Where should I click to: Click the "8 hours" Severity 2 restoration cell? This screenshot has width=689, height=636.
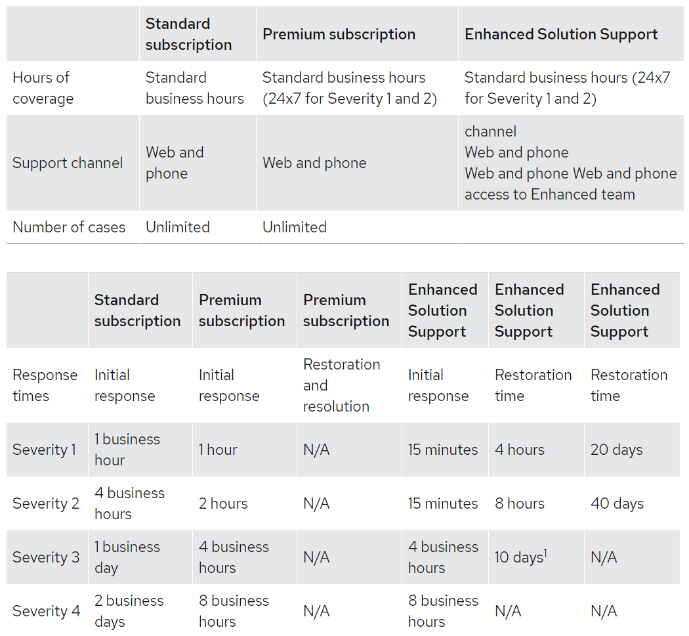click(x=520, y=503)
